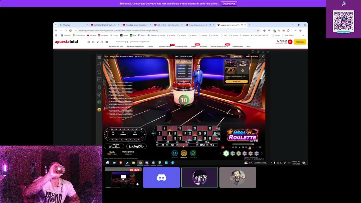Click the yellow Reapostar rebet button

pos(184,153)
